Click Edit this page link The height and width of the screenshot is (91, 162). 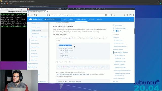pyautogui.click(x=118, y=25)
